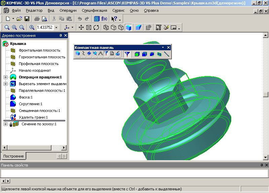Image resolution: width=269 pixels, height=193 pixels.
Task: Open spatial curves tools in compact panel
Action: tap(83, 54)
